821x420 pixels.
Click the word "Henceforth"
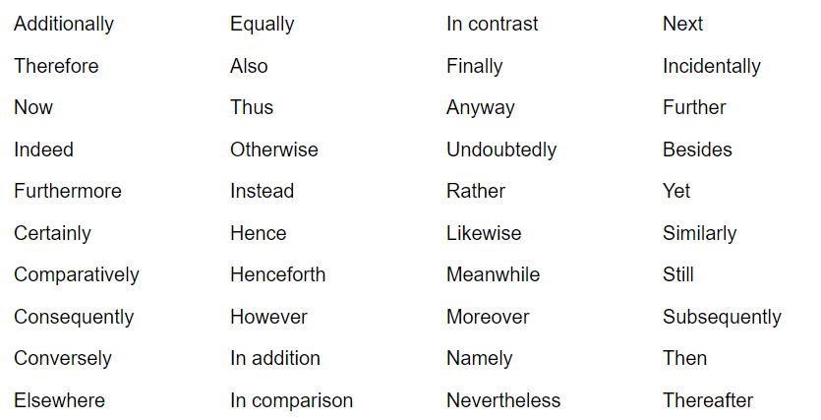pos(278,274)
